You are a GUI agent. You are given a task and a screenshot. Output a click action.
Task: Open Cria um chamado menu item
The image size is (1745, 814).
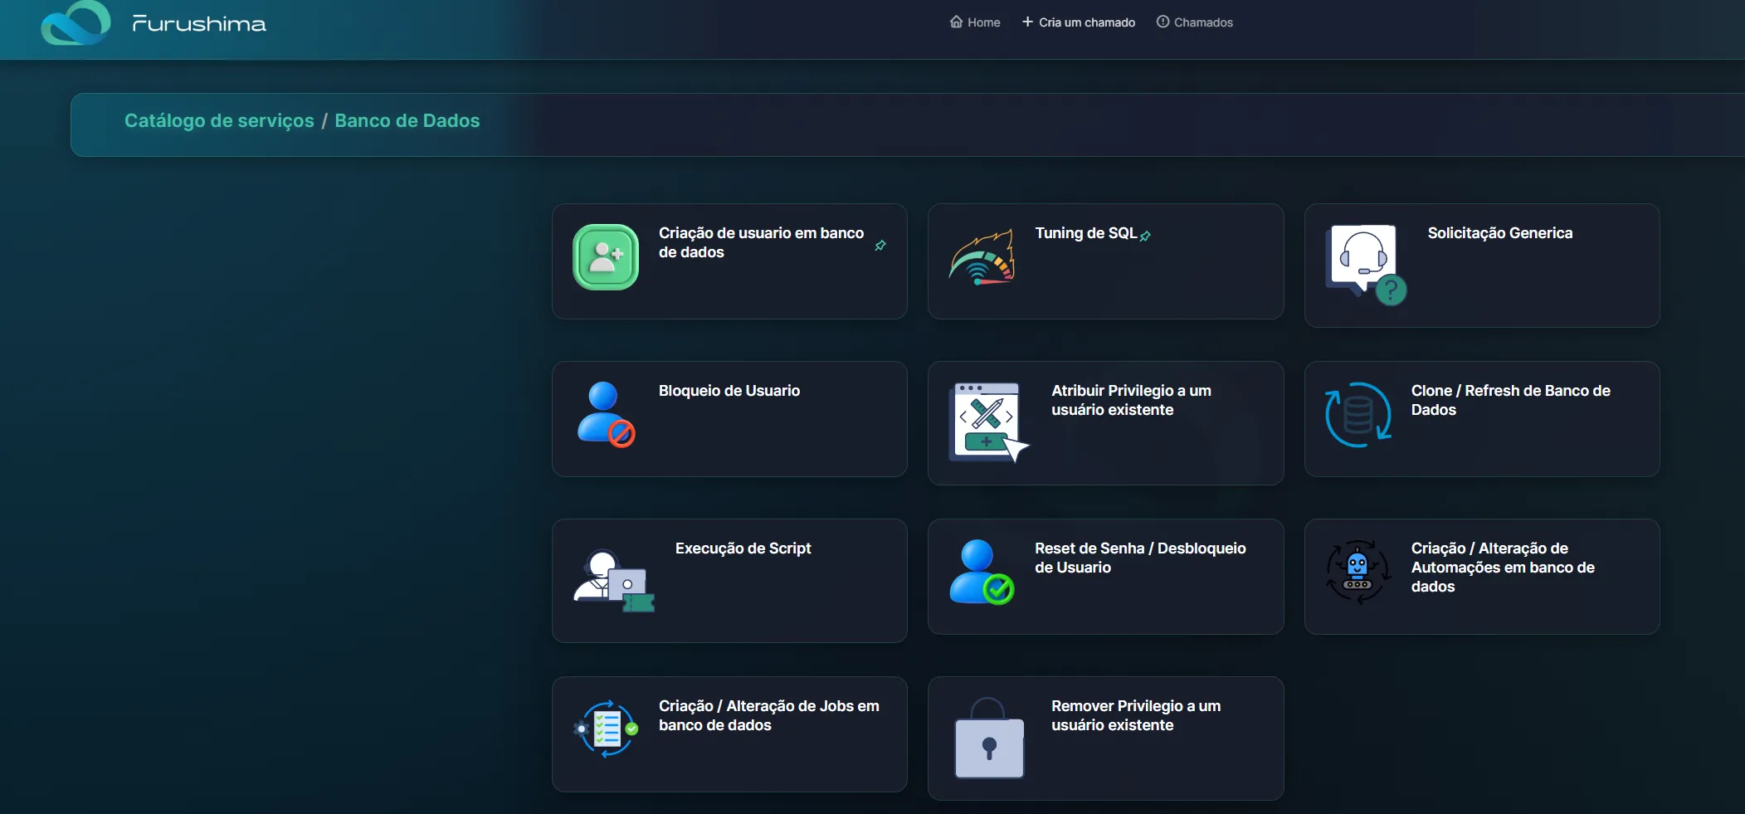(x=1079, y=22)
